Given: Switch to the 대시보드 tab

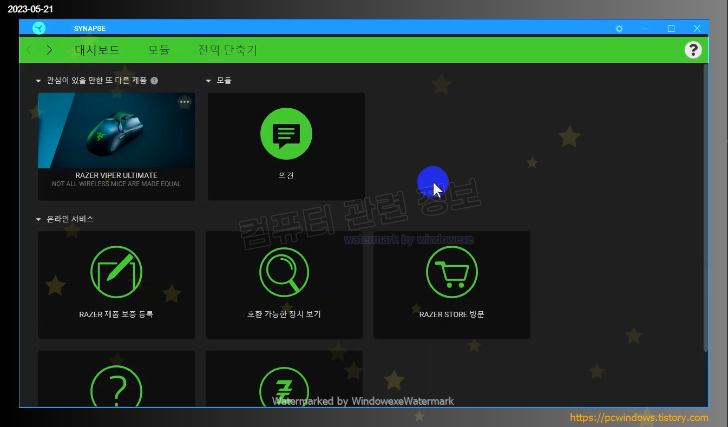Looking at the screenshot, I should pyautogui.click(x=97, y=50).
